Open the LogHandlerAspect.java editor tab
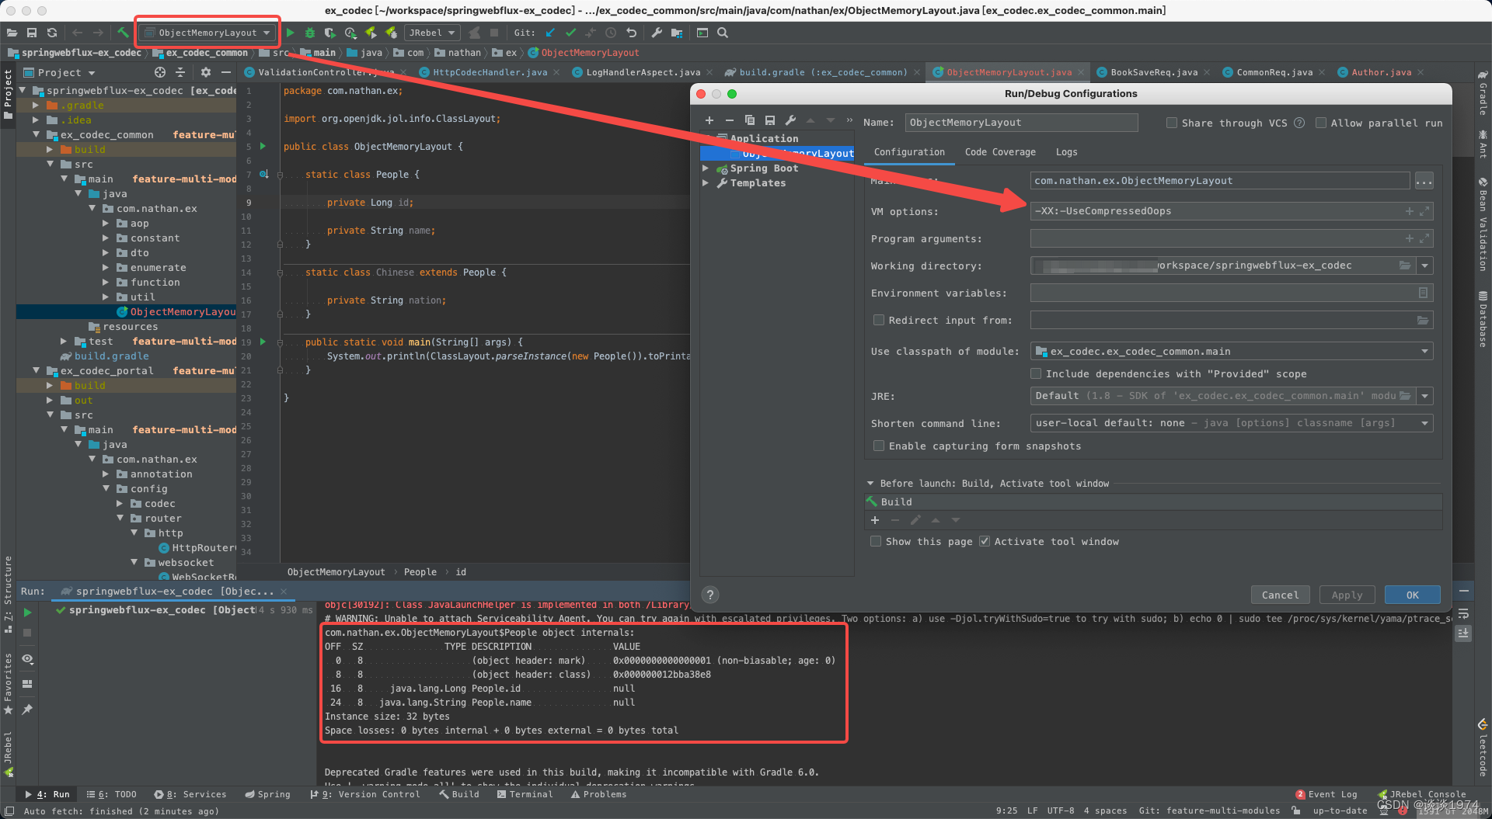The image size is (1492, 819). point(643,72)
